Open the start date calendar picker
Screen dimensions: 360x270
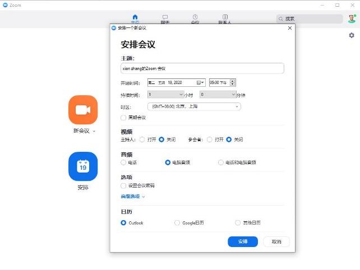pos(200,82)
